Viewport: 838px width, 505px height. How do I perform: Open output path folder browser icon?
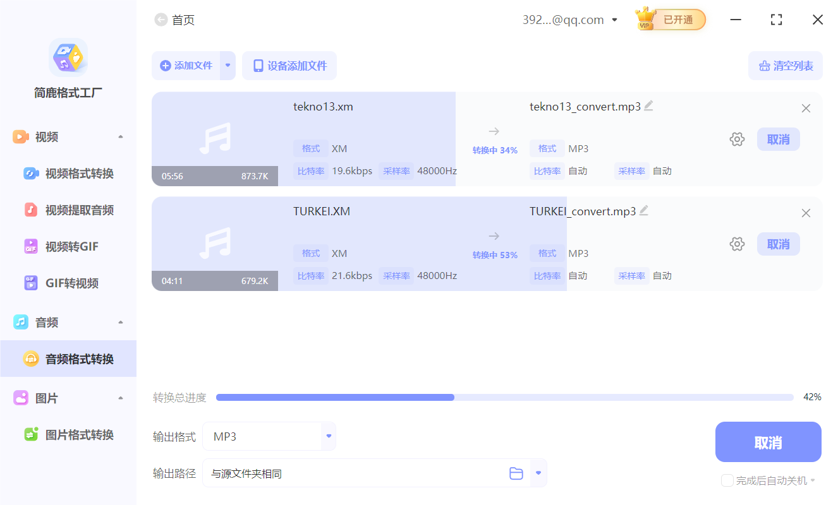(516, 473)
